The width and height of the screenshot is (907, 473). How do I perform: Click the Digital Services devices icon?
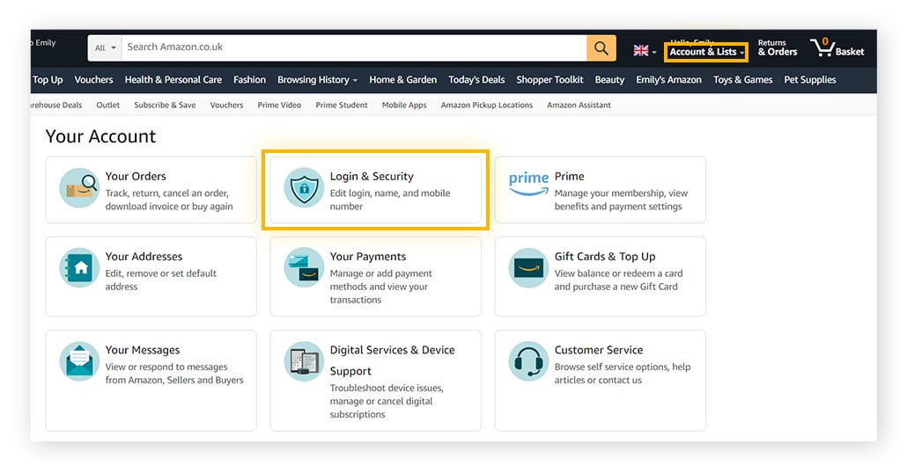303,362
